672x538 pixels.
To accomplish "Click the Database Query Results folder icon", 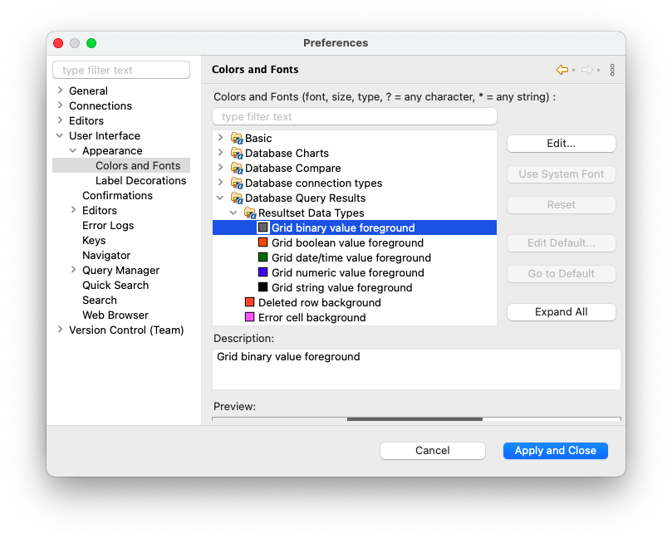I will coord(237,198).
